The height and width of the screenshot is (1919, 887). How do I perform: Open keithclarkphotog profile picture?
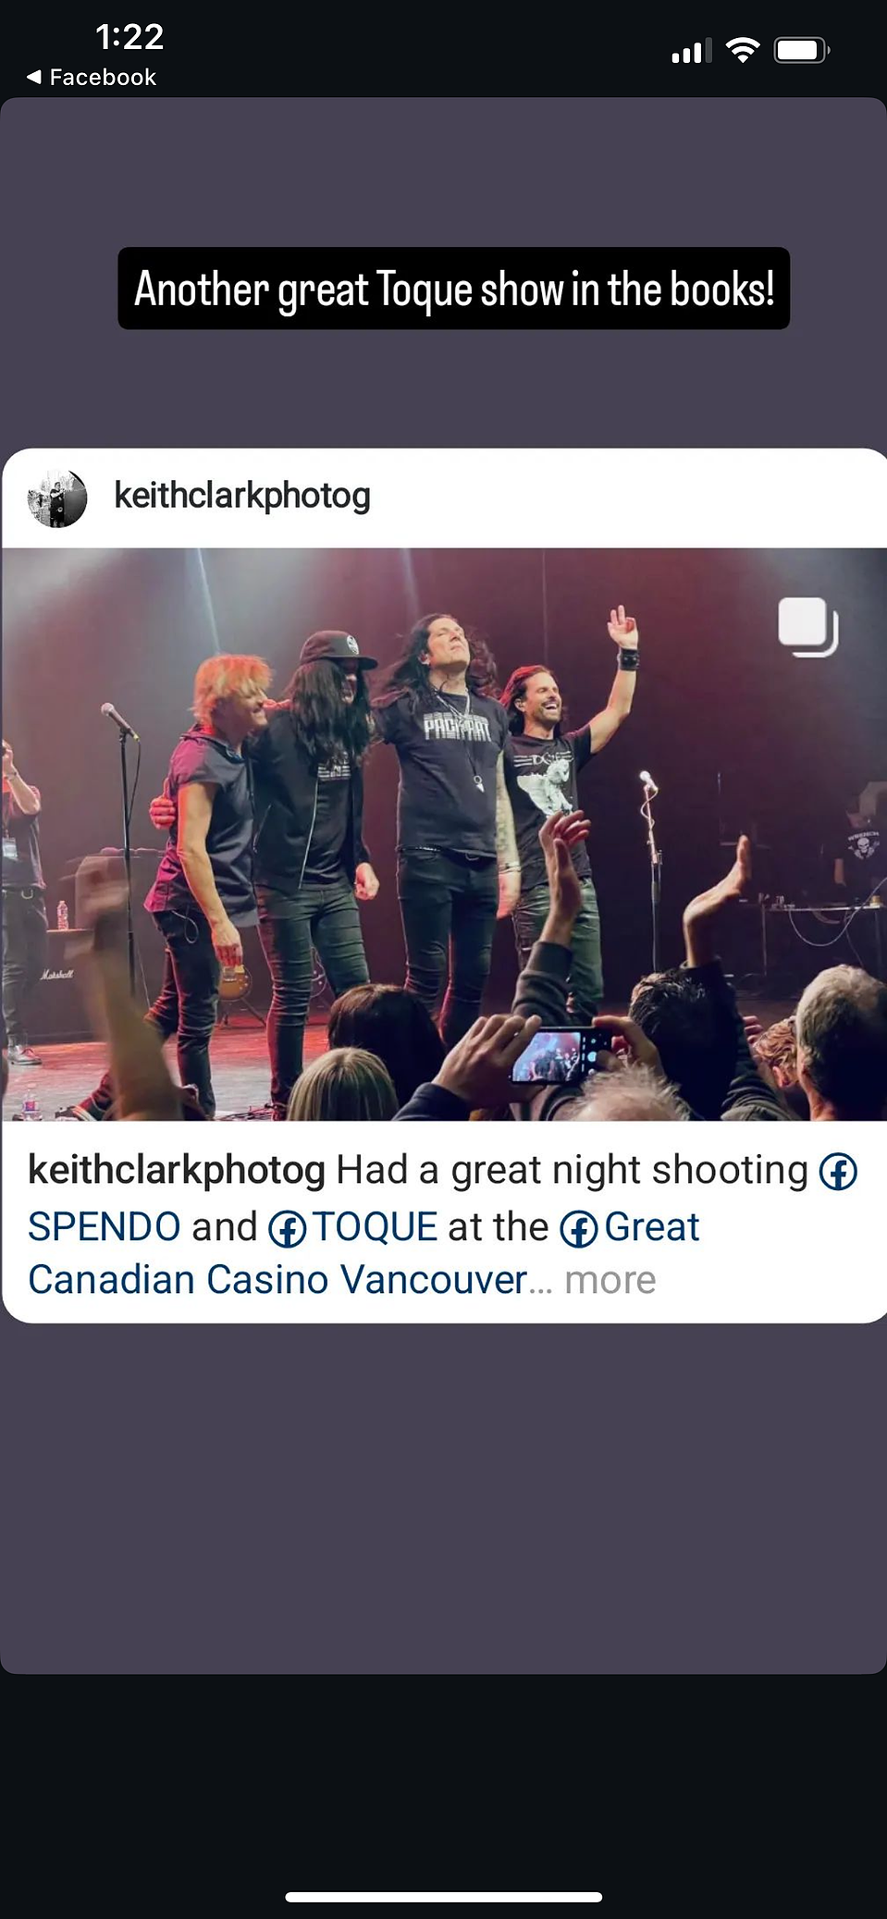(58, 498)
